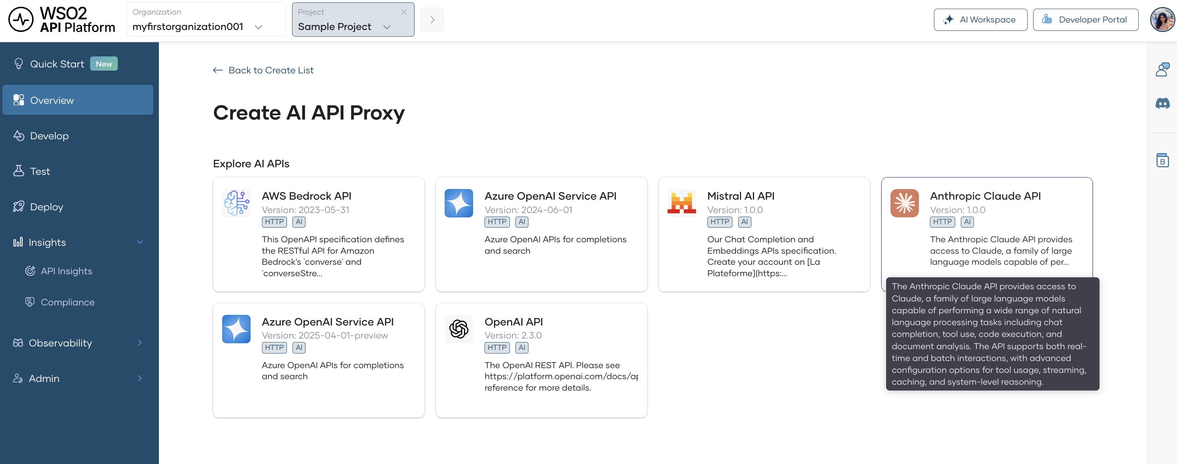The image size is (1177, 464).
Task: Expand the Observability section chevron
Action: 140,342
